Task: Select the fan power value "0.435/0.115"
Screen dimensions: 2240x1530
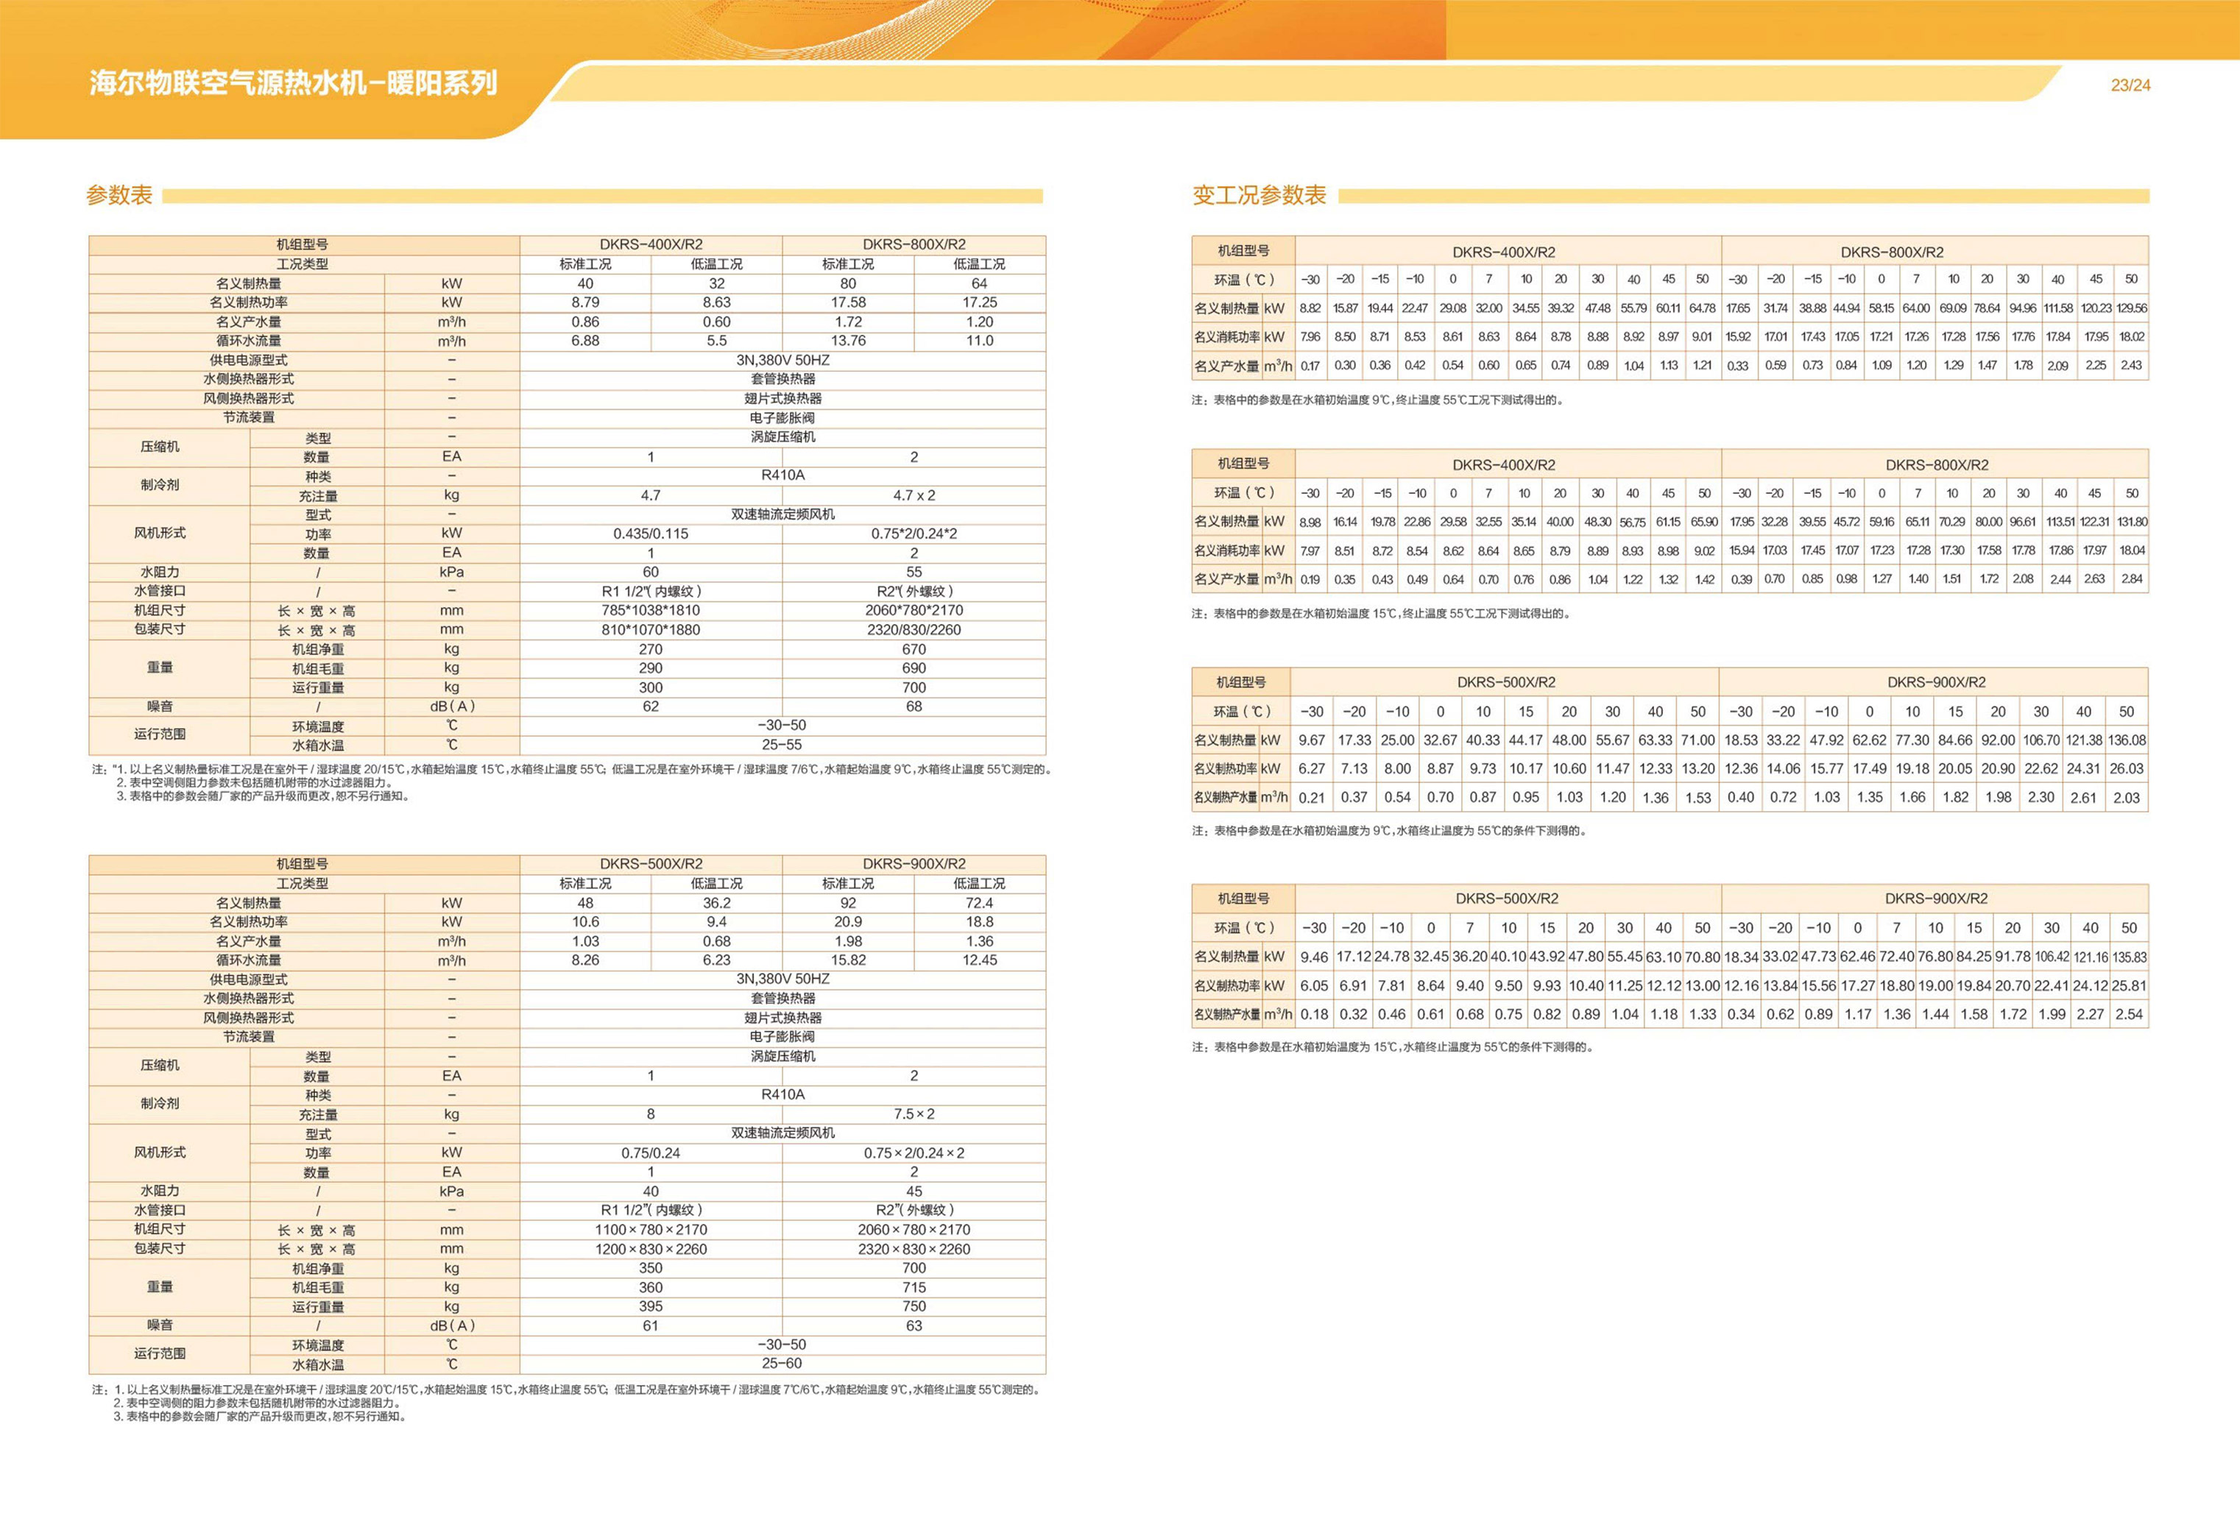Action: (651, 533)
